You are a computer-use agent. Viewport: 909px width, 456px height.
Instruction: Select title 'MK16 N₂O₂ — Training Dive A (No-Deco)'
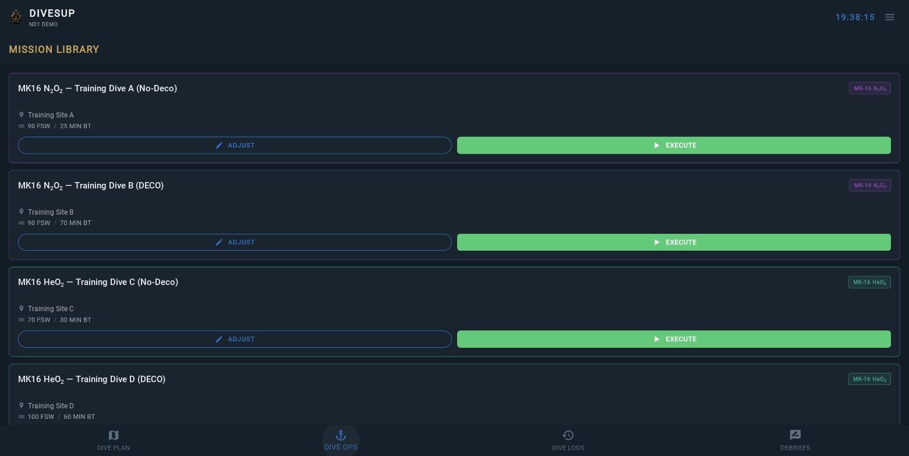click(x=97, y=88)
